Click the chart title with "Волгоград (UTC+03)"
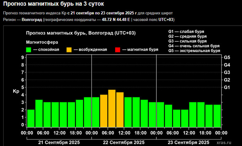Screen dimensions: 242x146 point(81,33)
